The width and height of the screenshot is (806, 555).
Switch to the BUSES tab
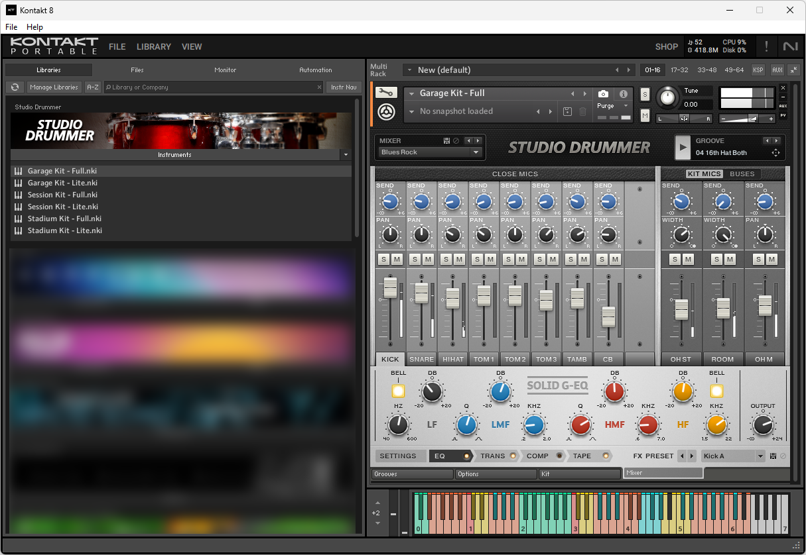[x=742, y=174]
